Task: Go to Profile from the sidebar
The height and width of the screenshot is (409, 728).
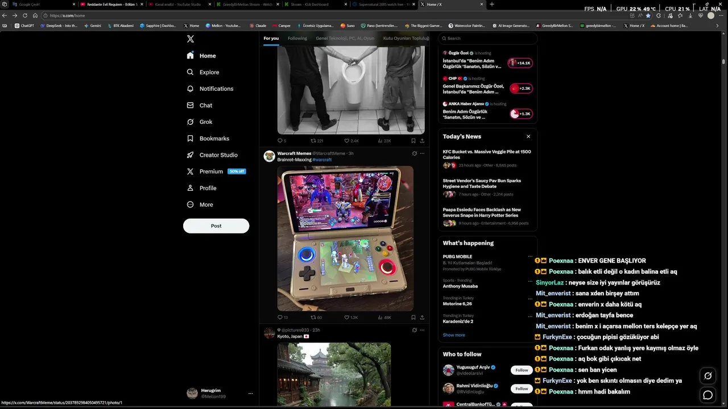Action: pyautogui.click(x=202, y=187)
